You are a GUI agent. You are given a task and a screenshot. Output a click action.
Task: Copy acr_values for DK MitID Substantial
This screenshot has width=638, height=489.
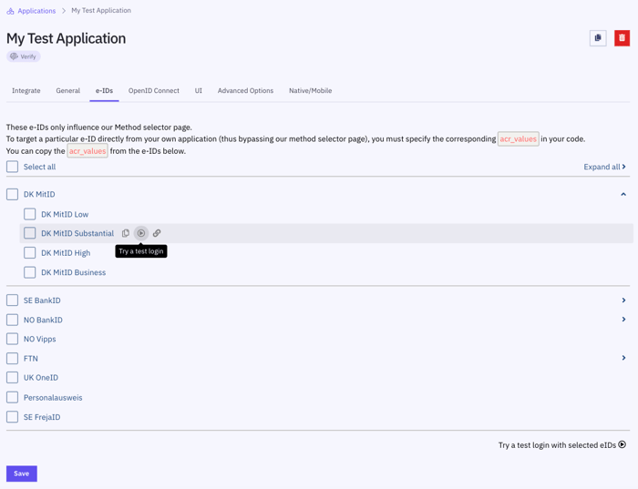click(126, 234)
